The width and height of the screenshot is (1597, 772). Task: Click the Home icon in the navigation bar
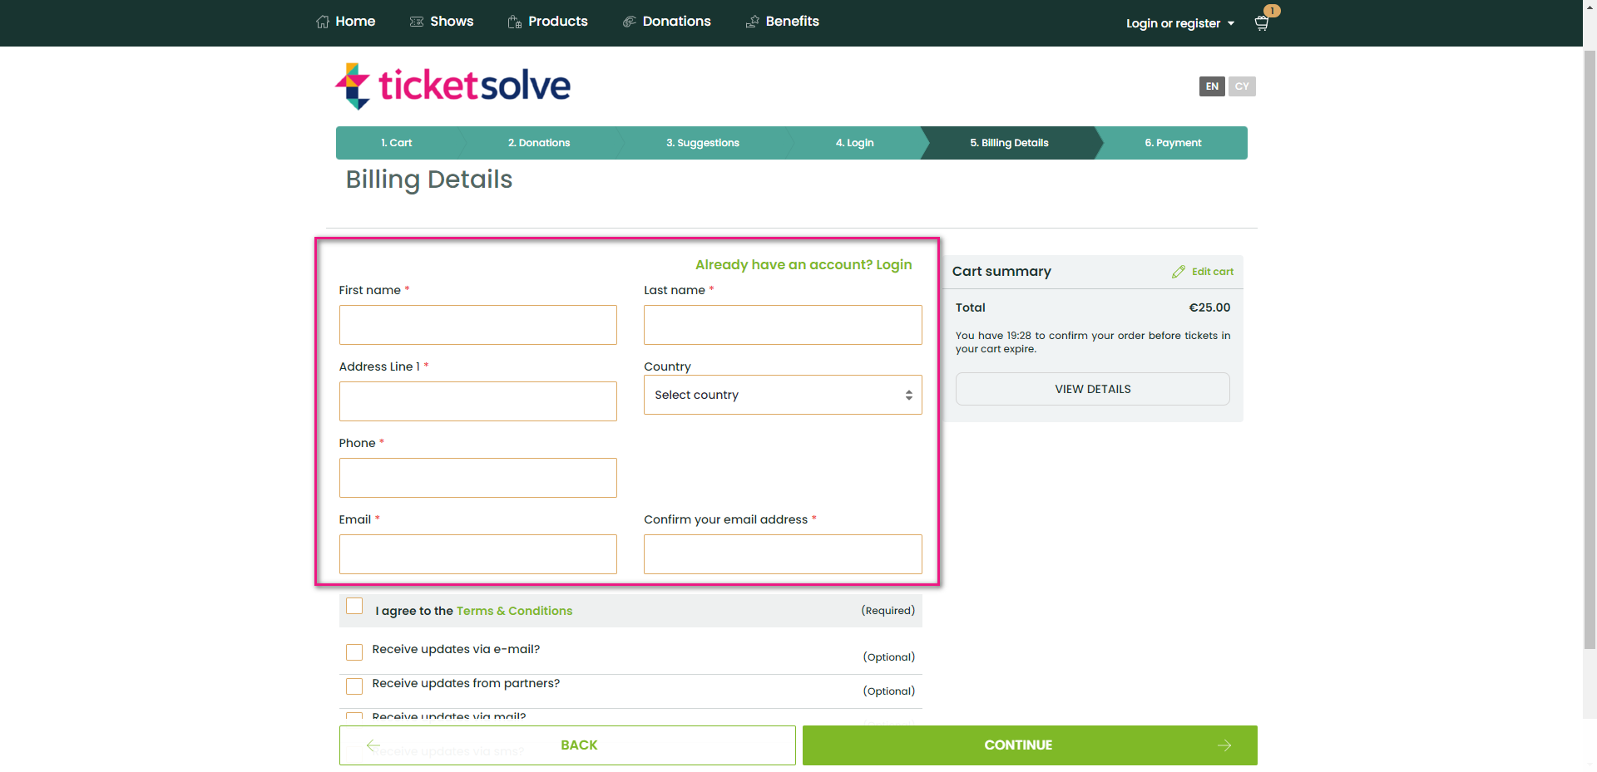click(323, 21)
